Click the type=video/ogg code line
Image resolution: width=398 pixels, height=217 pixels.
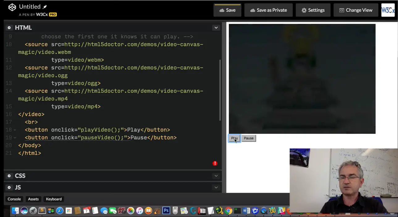76,83
